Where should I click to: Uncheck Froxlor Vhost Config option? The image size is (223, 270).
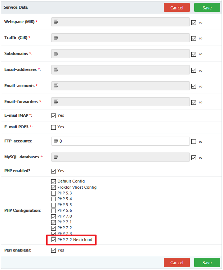(x=54, y=187)
